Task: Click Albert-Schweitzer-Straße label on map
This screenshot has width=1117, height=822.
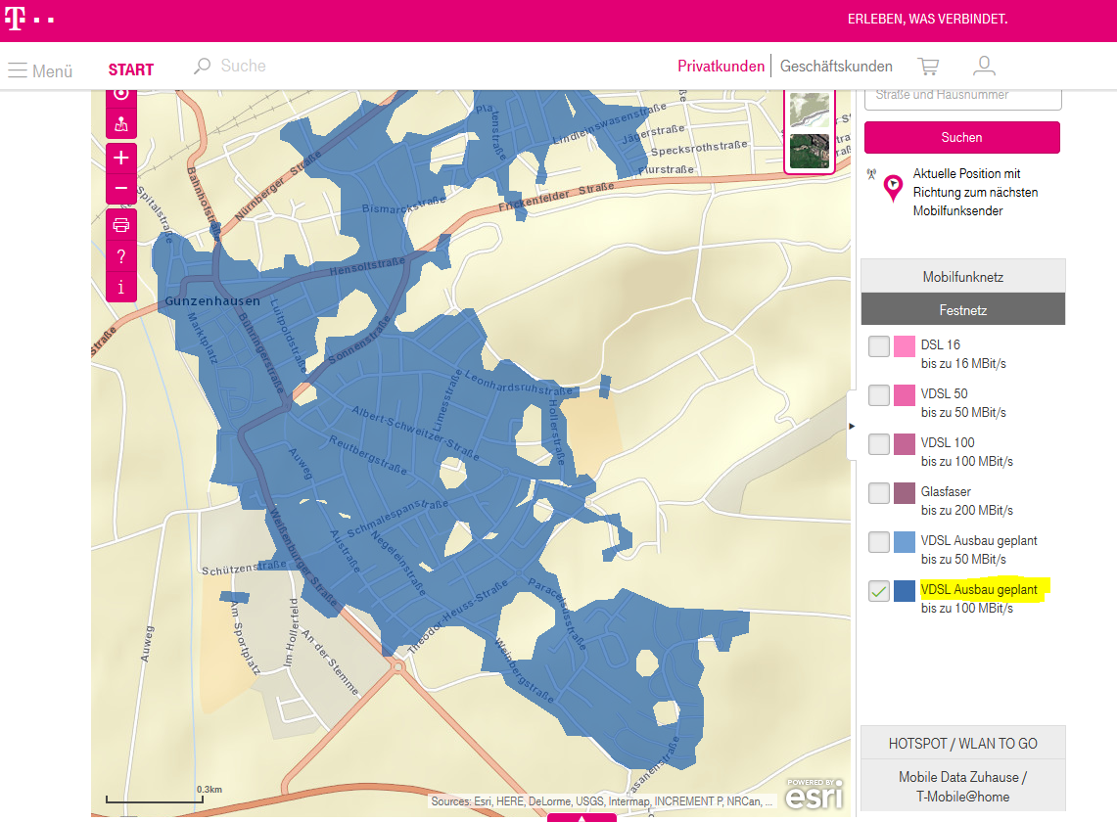Action: pyautogui.click(x=415, y=433)
